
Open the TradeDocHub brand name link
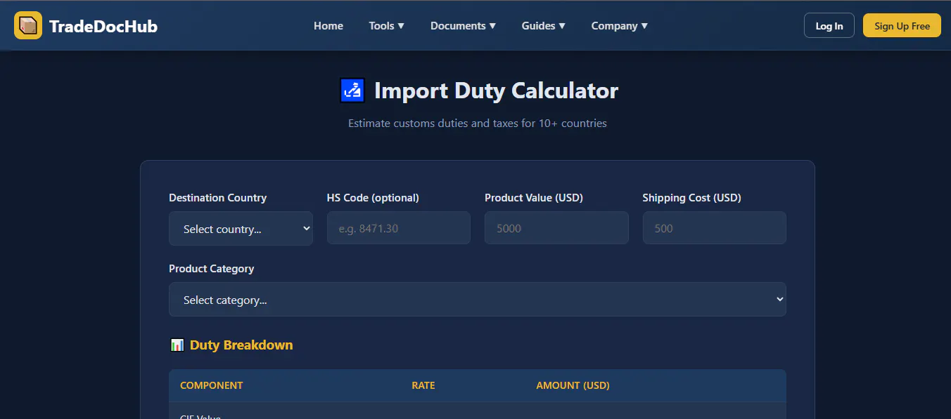click(x=103, y=27)
